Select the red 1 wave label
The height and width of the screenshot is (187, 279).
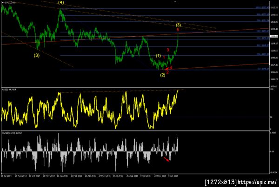(x=164, y=57)
